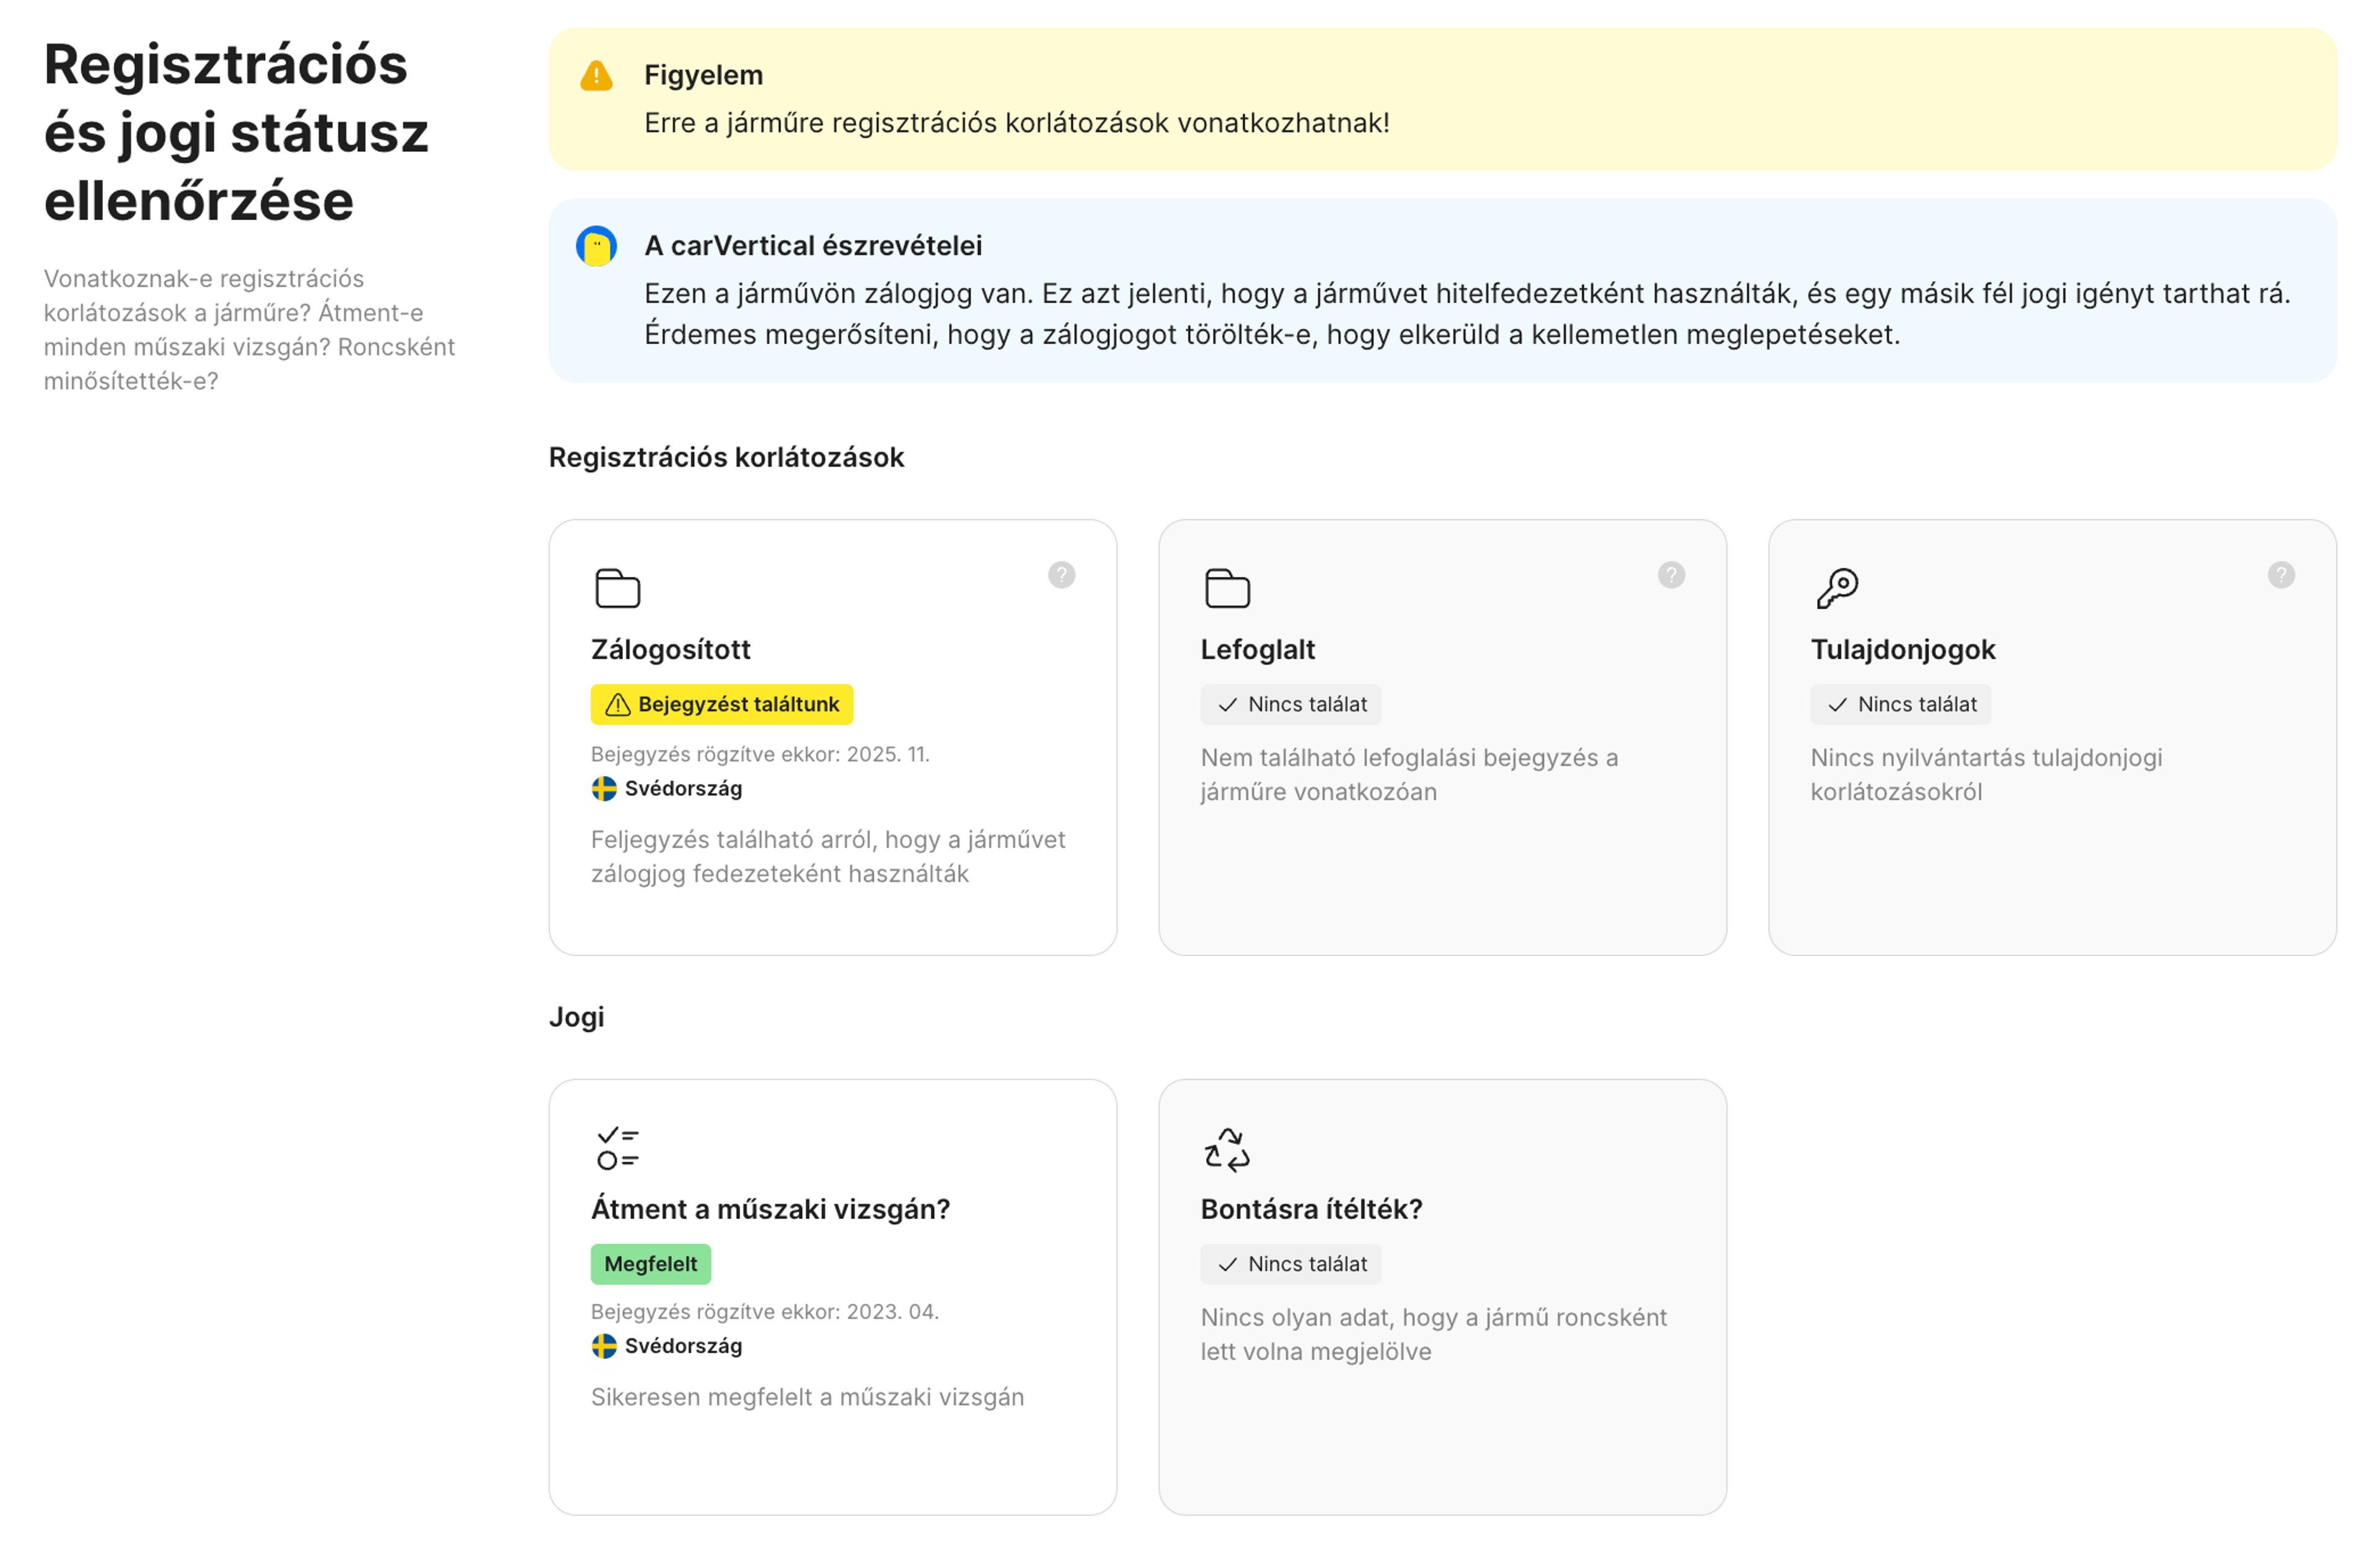Click the Nincs találat badge on Bontásra ítélték card
The width and height of the screenshot is (2380, 1545).
[1290, 1264]
